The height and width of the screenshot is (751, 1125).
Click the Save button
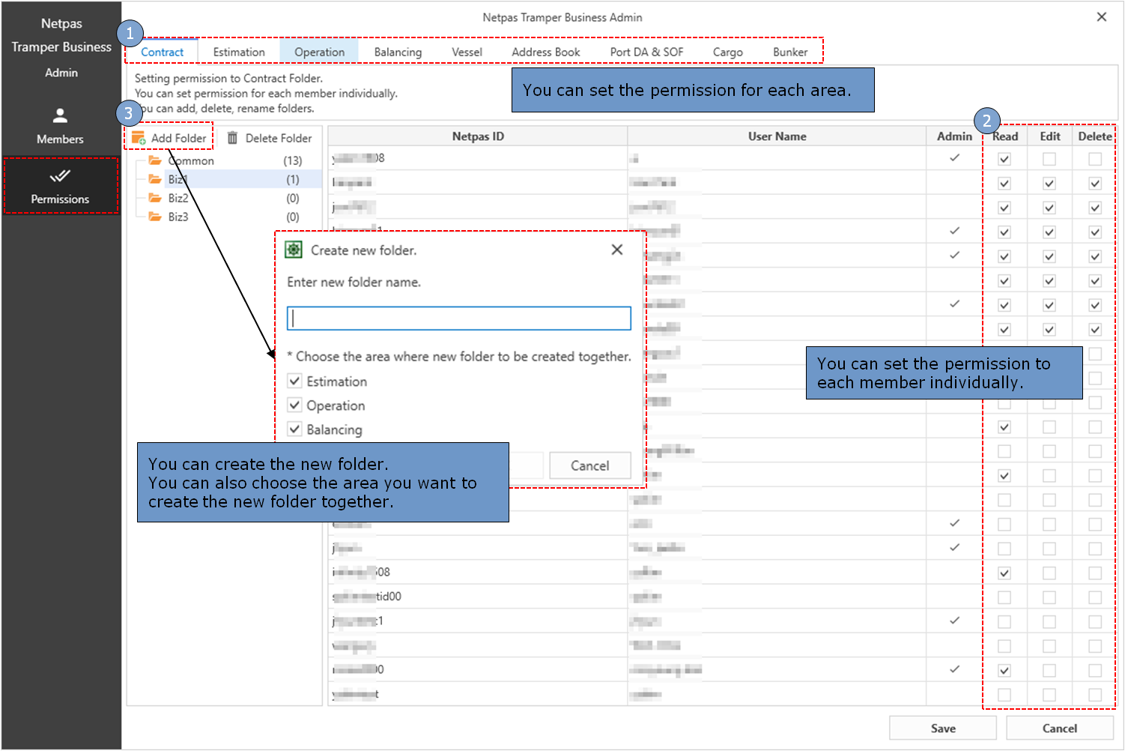(942, 728)
